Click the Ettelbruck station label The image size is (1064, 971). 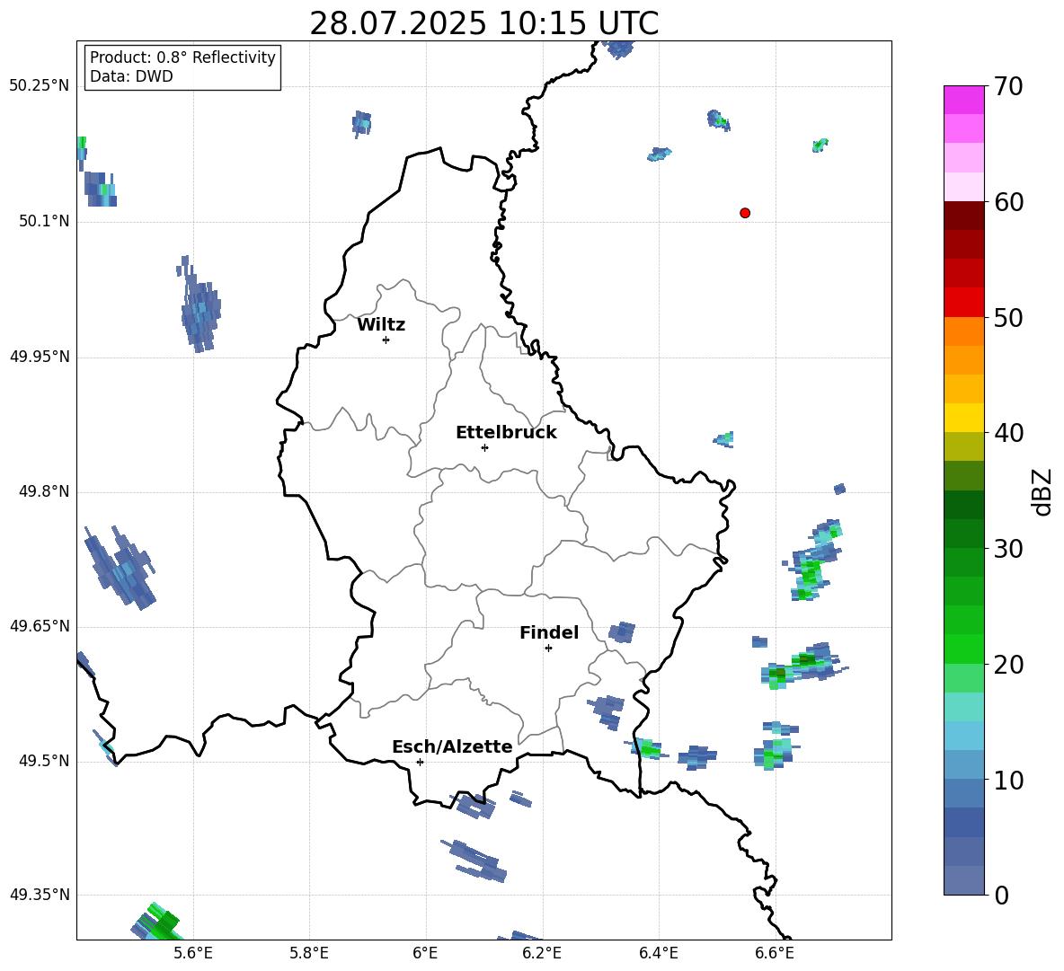pos(506,433)
